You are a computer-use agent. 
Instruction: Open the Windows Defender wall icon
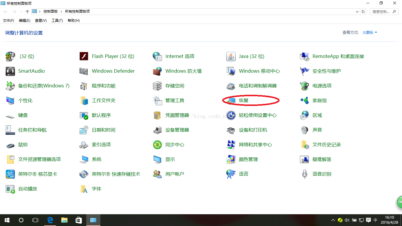pyautogui.click(x=84, y=71)
